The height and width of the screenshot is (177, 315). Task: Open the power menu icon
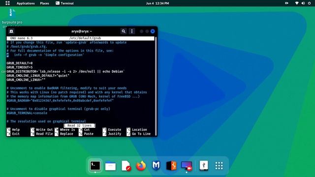(x=310, y=3)
